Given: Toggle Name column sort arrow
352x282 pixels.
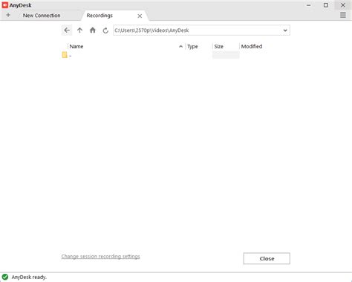Looking at the screenshot, I should coord(180,46).
